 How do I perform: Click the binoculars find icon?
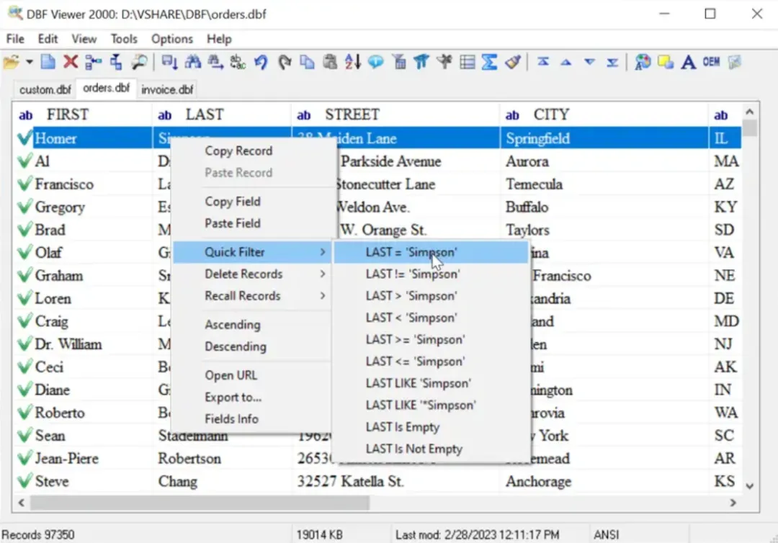coord(193,62)
